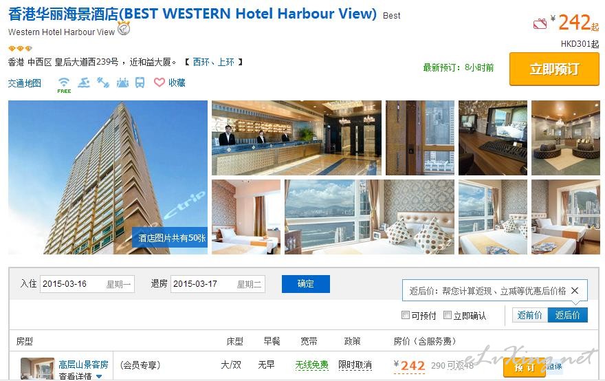Image resolution: width=605 pixels, height=381 pixels.
Task: Open the hotel exterior building photo
Action: (108, 177)
